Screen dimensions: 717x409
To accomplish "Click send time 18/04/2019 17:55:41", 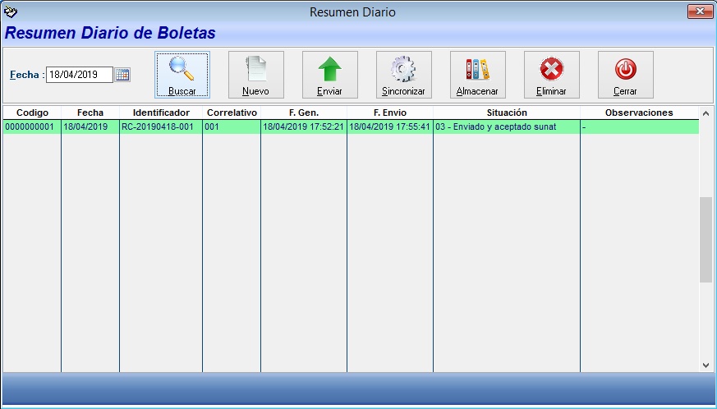I will [x=390, y=126].
